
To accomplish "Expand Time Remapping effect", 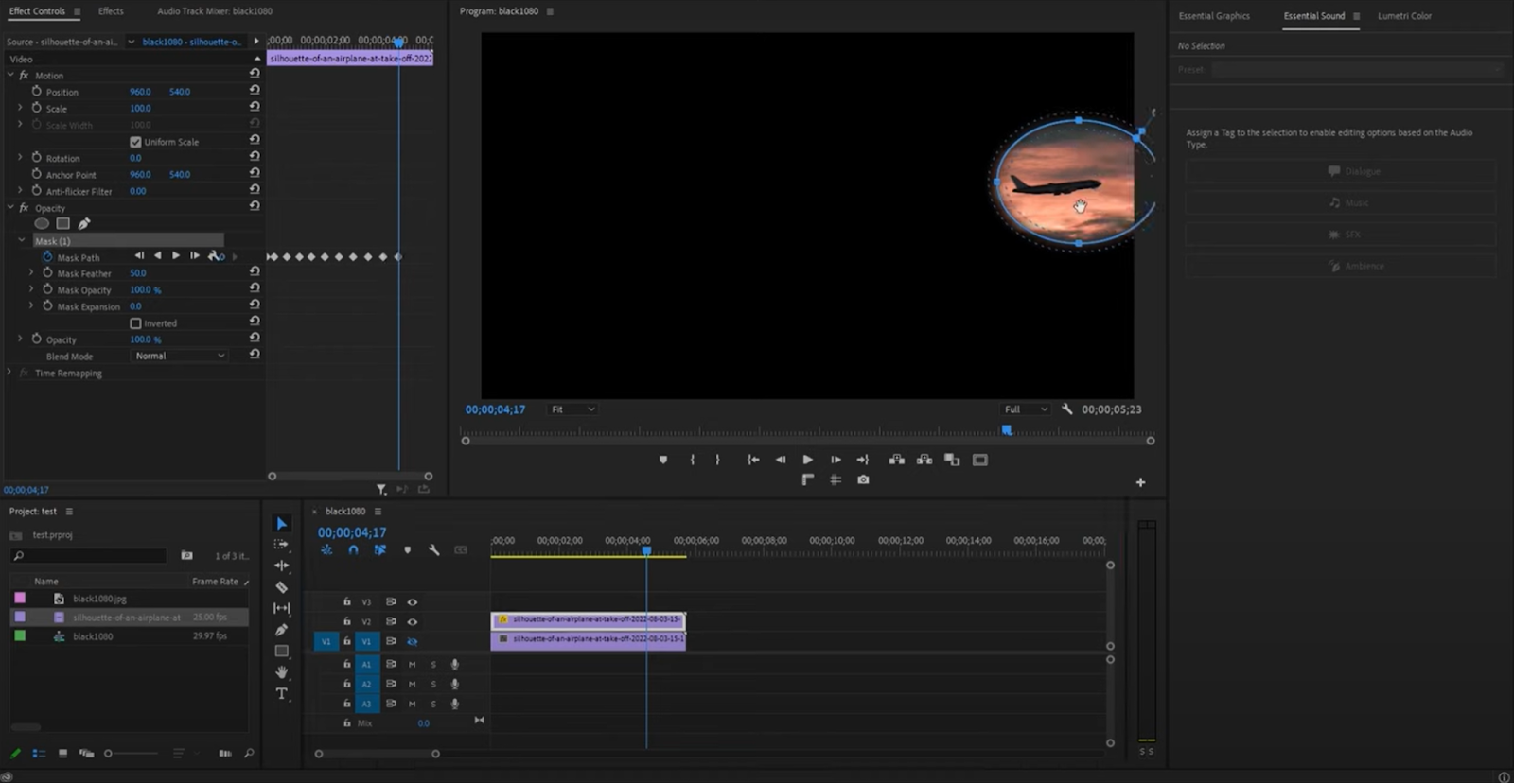I will click(x=9, y=373).
